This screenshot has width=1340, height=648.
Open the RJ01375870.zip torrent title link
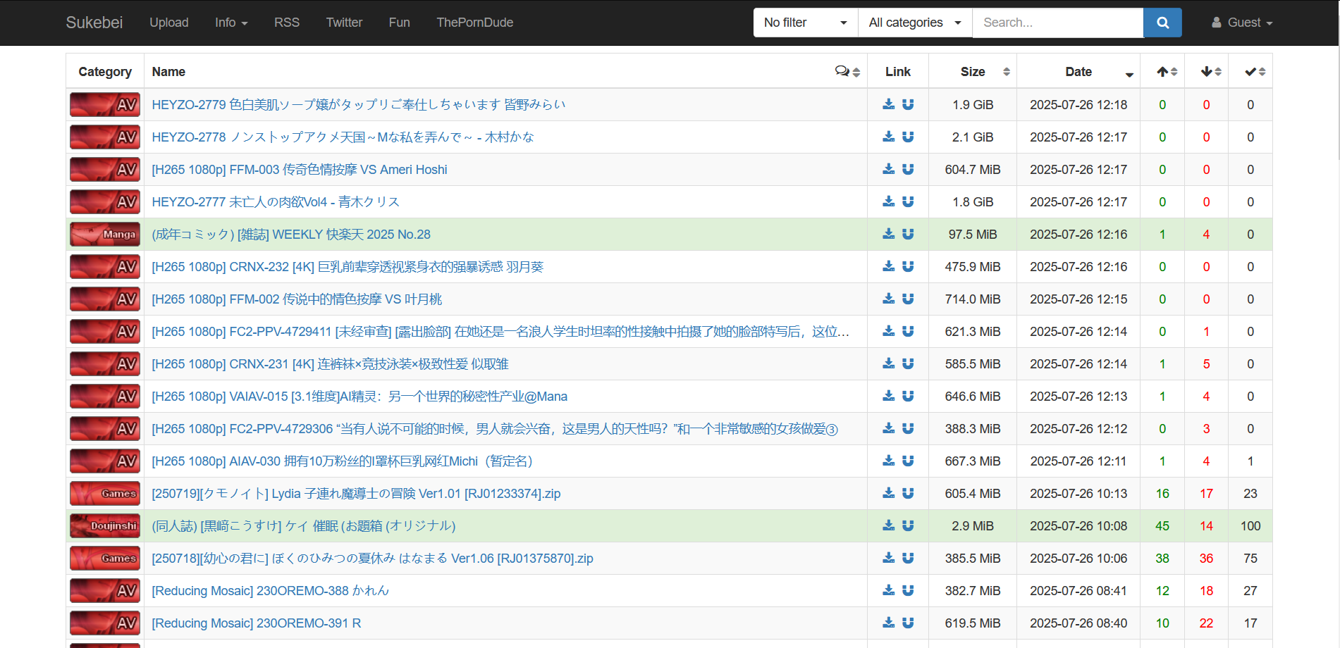[372, 558]
